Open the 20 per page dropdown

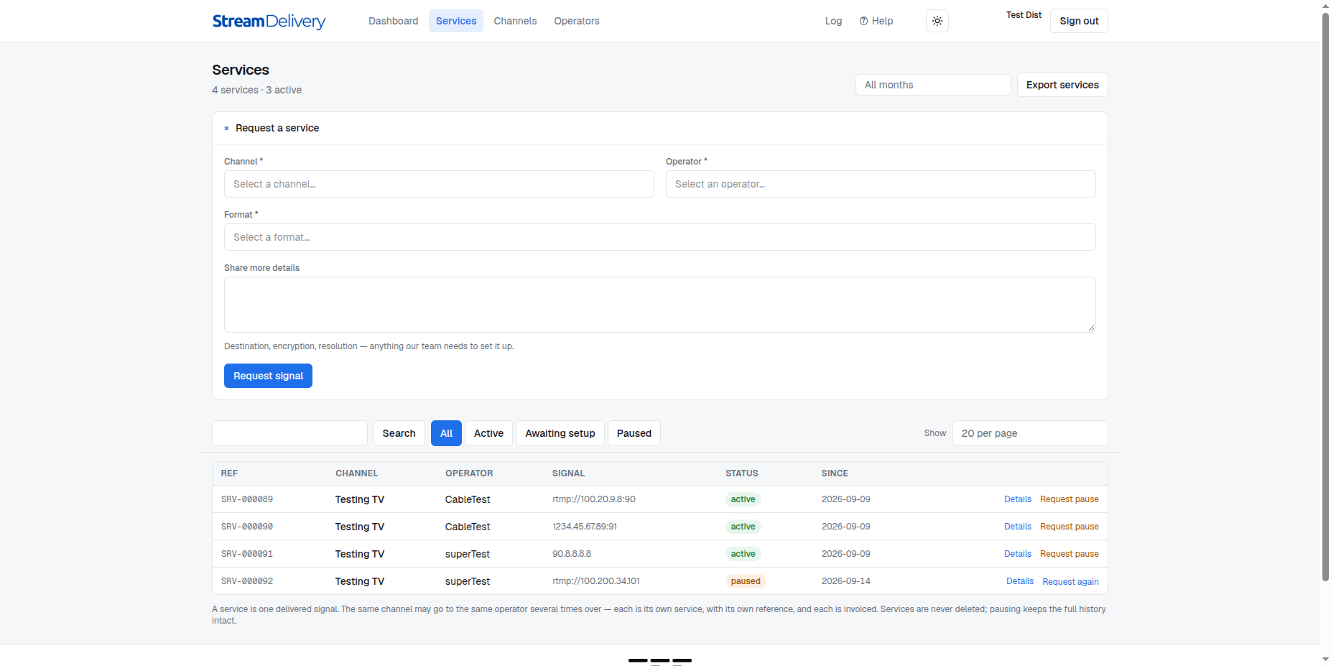coord(1030,433)
